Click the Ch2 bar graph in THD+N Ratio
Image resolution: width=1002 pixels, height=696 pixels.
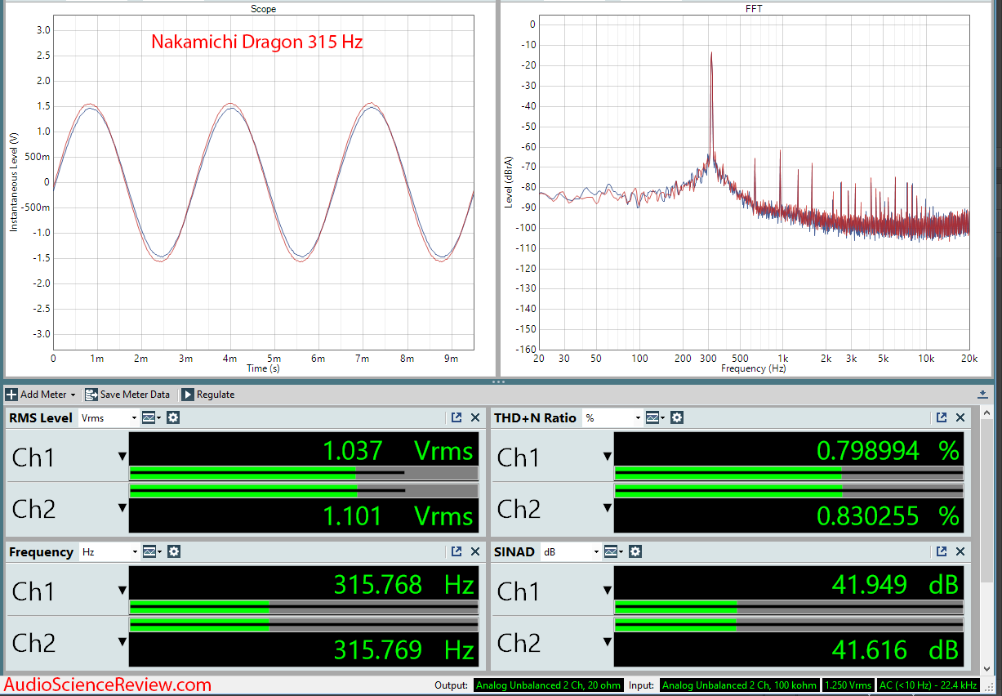pyautogui.click(x=789, y=491)
